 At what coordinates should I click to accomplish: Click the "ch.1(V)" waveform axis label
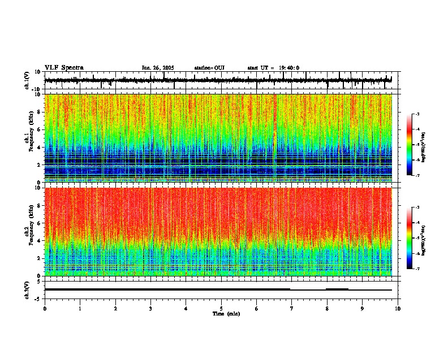27,80
